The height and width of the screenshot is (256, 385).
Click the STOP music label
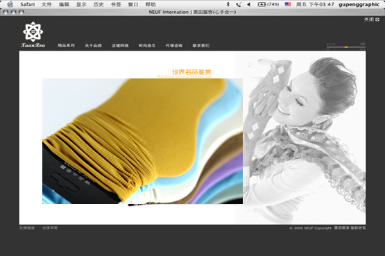[331, 44]
